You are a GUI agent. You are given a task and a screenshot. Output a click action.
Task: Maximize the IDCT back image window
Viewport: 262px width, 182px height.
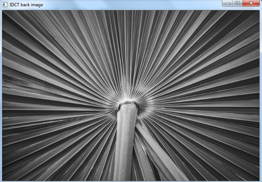(x=237, y=3)
